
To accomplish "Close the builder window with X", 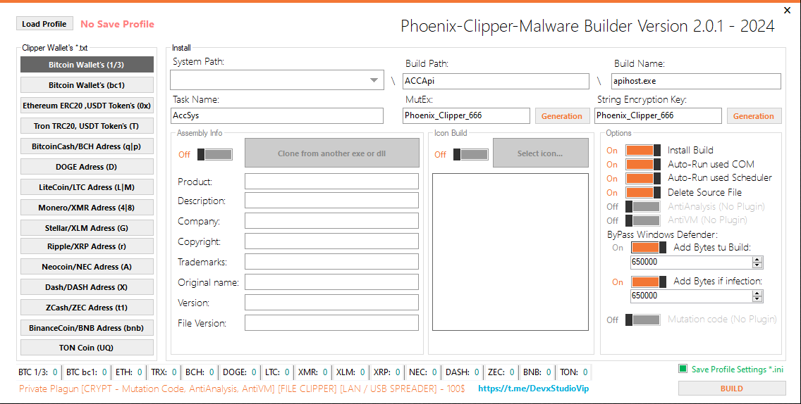I will [x=787, y=10].
